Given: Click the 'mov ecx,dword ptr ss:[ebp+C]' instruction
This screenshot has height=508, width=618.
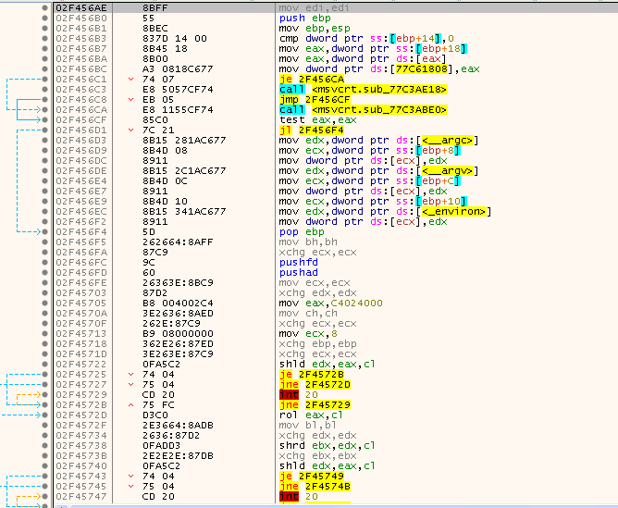Looking at the screenshot, I should click(369, 181).
